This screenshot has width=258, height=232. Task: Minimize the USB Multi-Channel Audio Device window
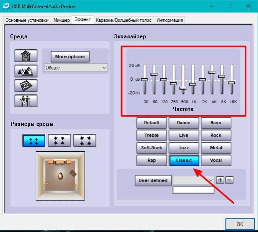(212, 6)
